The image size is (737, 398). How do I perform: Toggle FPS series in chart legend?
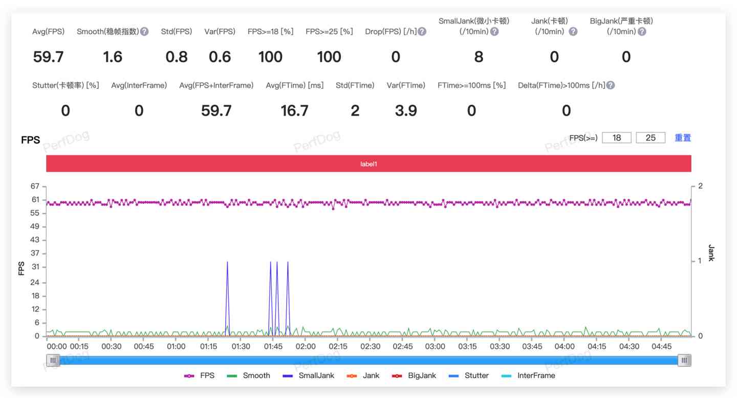pos(200,376)
